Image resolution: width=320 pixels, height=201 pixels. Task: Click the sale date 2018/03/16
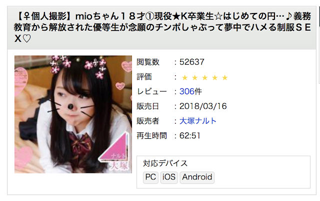[203, 106]
